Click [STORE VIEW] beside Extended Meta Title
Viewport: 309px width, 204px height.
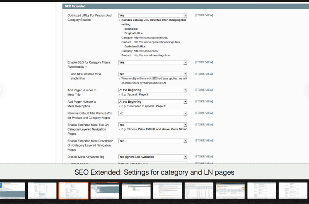click(x=204, y=124)
